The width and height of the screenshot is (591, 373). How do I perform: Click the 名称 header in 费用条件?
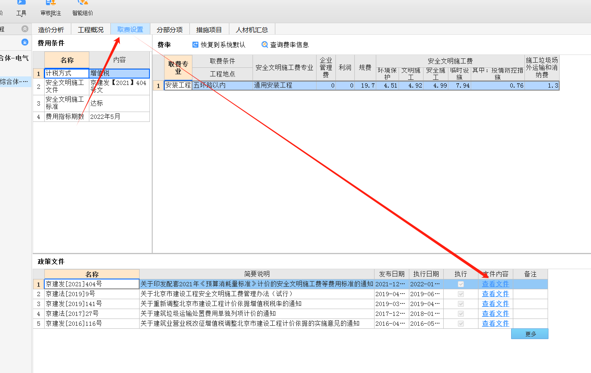click(x=67, y=60)
